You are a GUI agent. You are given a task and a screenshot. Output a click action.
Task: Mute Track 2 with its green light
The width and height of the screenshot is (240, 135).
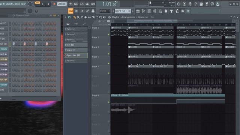click(109, 44)
